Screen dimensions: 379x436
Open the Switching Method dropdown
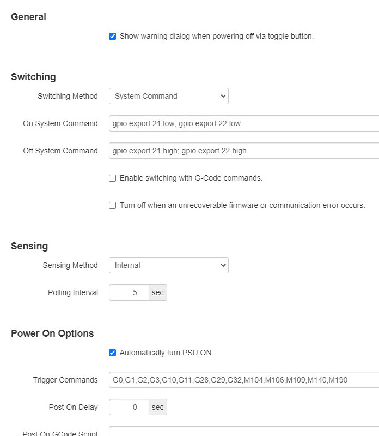coord(168,96)
